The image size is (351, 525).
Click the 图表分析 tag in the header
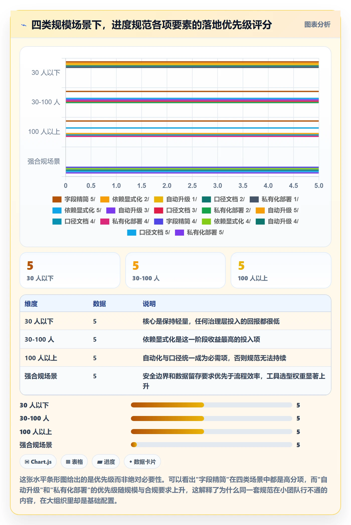(x=317, y=25)
